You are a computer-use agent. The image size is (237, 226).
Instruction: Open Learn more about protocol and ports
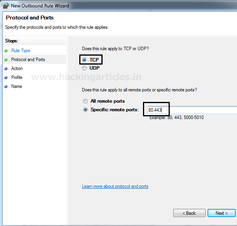pyautogui.click(x=115, y=186)
